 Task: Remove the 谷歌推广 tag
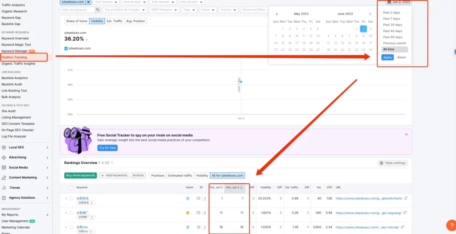pyautogui.click(x=92, y=217)
